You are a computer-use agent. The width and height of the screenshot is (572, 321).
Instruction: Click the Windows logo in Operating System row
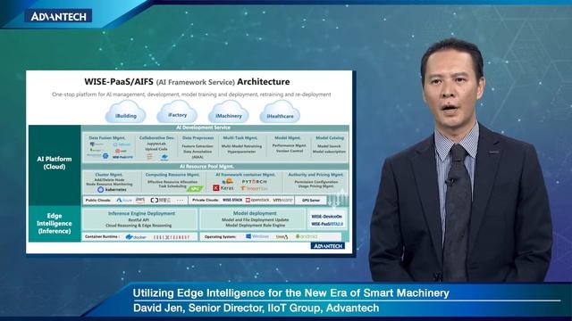click(257, 236)
